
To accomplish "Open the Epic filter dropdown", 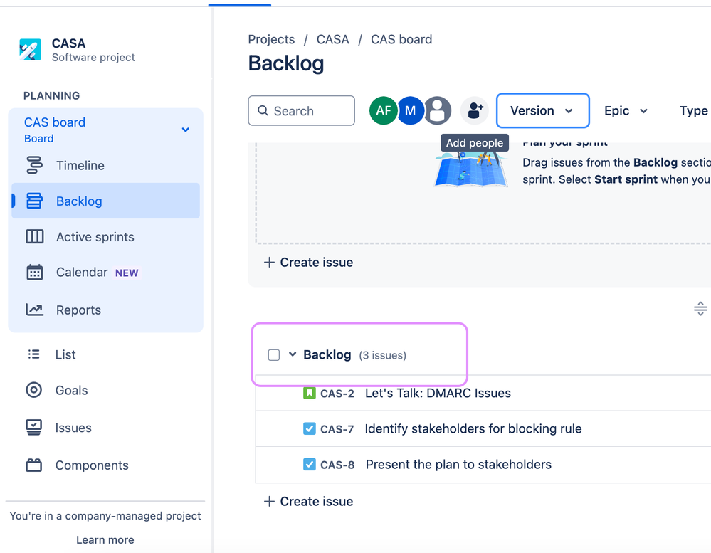I will click(626, 110).
